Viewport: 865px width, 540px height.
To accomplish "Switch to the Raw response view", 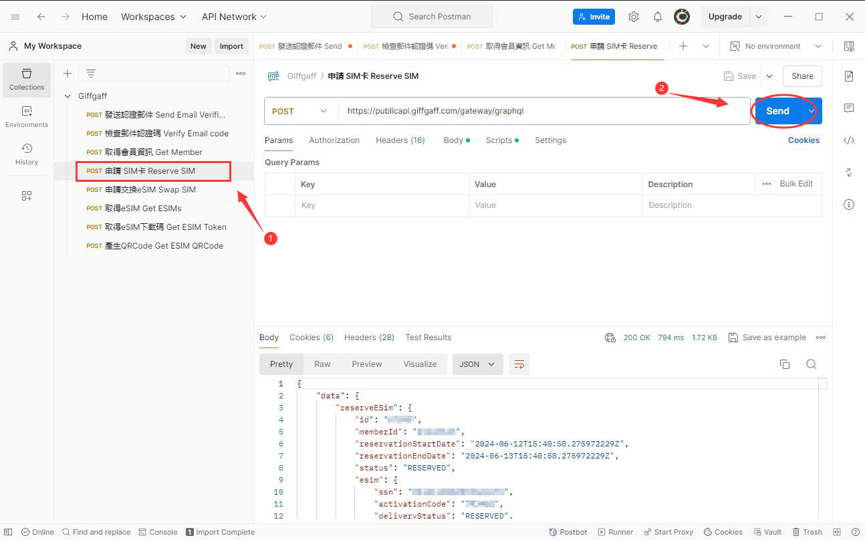I will (322, 364).
